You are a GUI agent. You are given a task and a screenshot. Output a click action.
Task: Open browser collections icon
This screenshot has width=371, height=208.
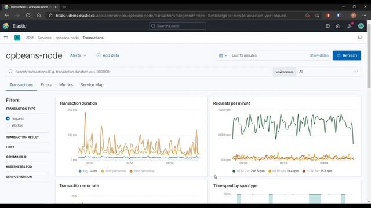[x=317, y=16]
